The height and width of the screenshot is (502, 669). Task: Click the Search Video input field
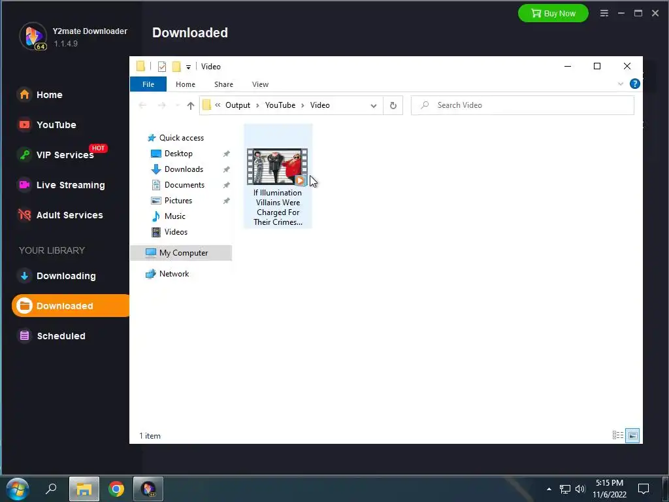(522, 105)
